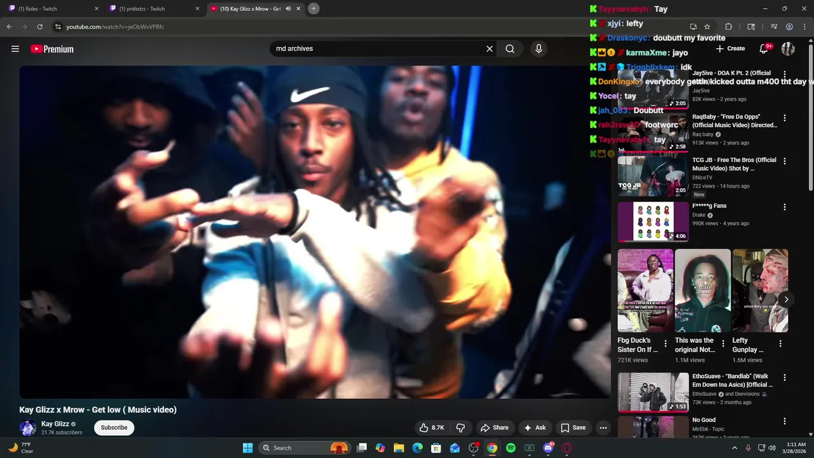814x458 pixels.
Task: Open Microsoft Edge from the taskbar
Action: (x=417, y=448)
